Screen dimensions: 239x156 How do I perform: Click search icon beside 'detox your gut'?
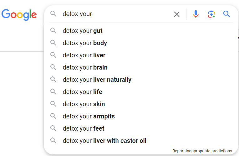pos(53,31)
